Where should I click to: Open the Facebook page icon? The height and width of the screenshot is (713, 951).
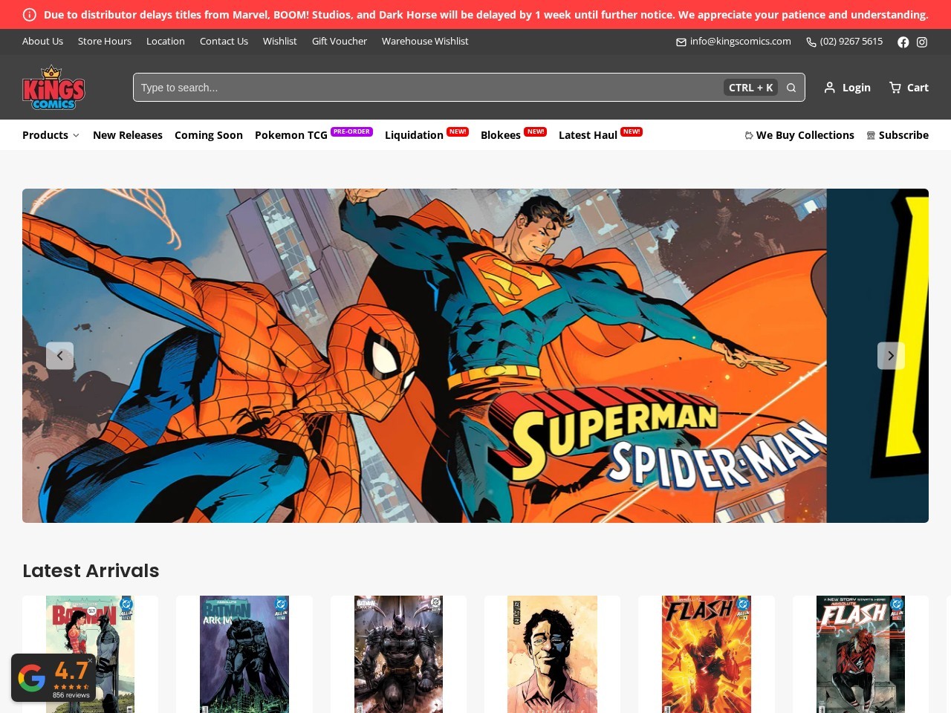[x=903, y=42]
